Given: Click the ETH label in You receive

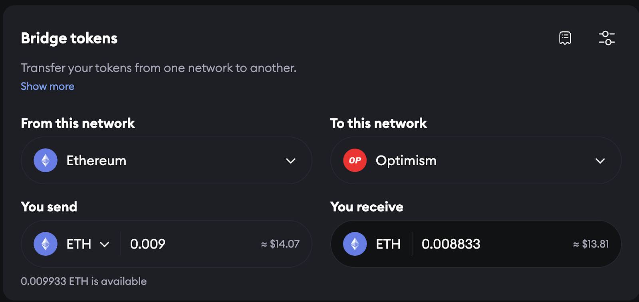Looking at the screenshot, I should coord(388,244).
